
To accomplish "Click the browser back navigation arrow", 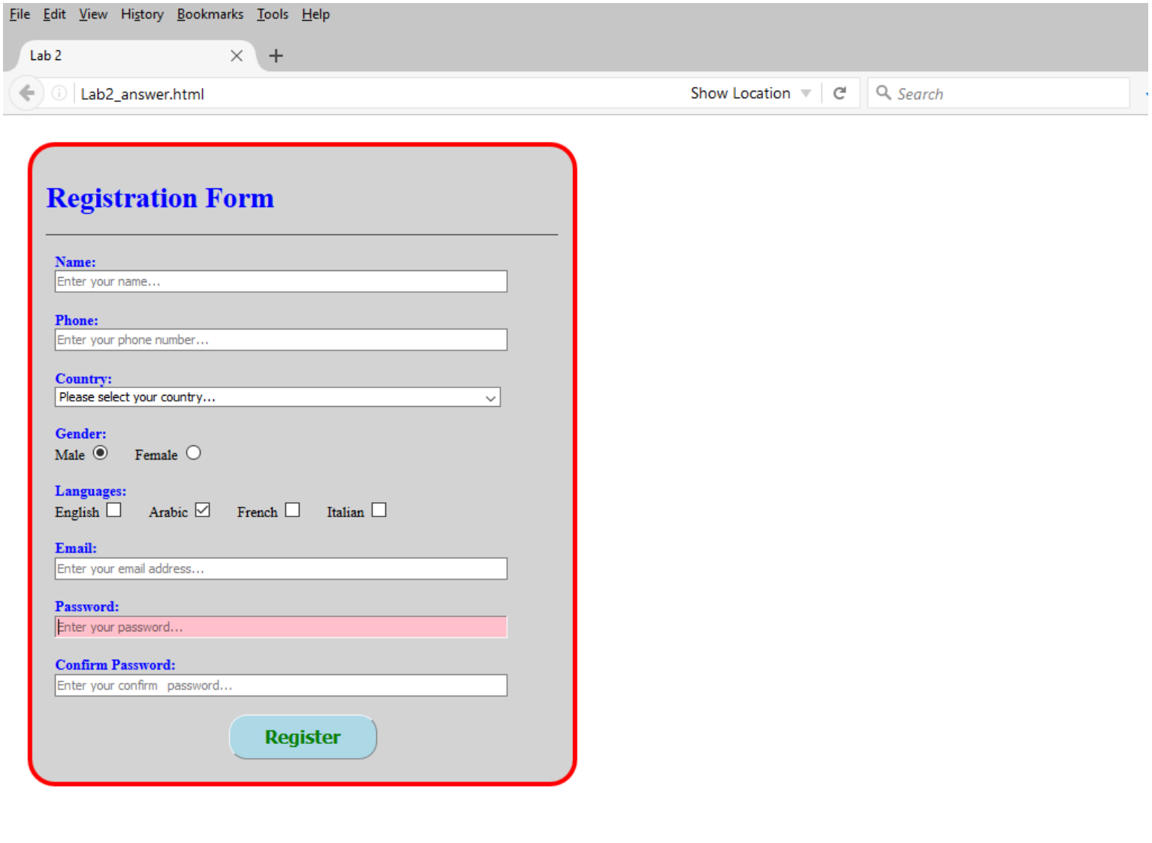I will pos(27,92).
